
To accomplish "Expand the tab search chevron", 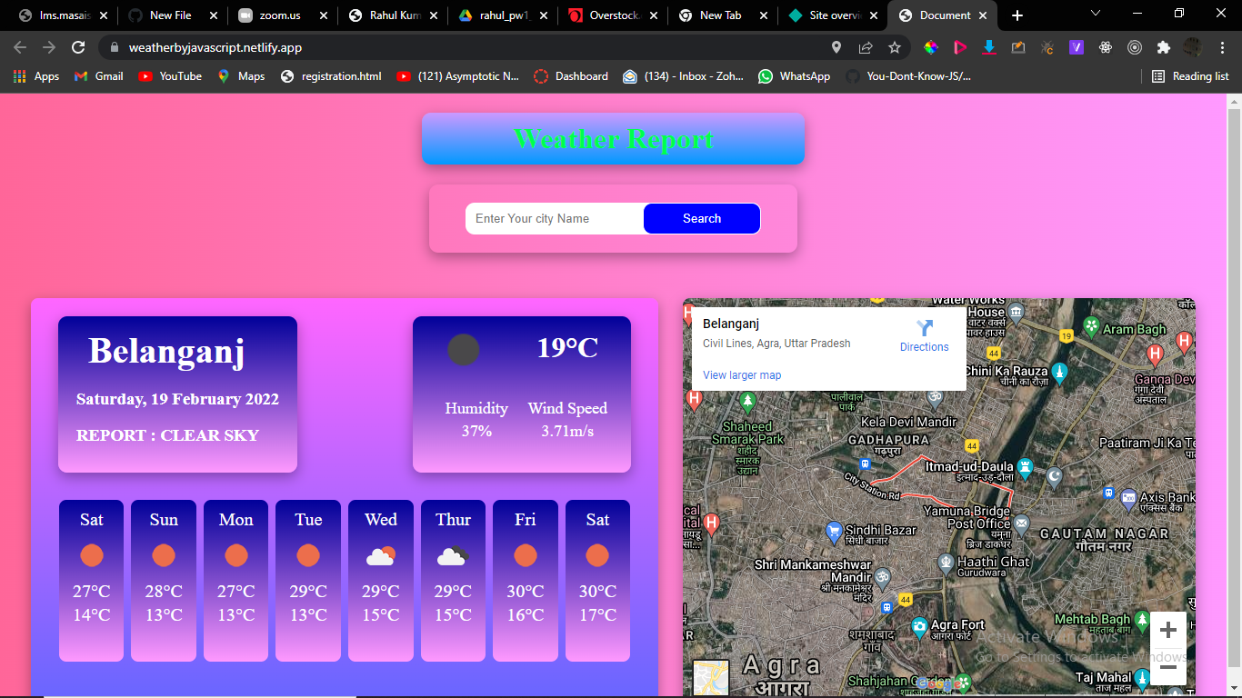I will 1095,14.
